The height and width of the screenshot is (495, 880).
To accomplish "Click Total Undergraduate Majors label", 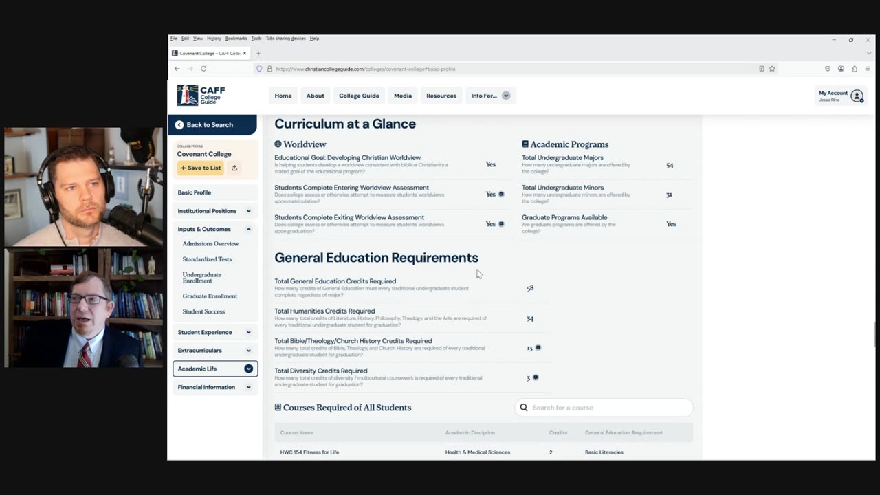I will (x=562, y=158).
